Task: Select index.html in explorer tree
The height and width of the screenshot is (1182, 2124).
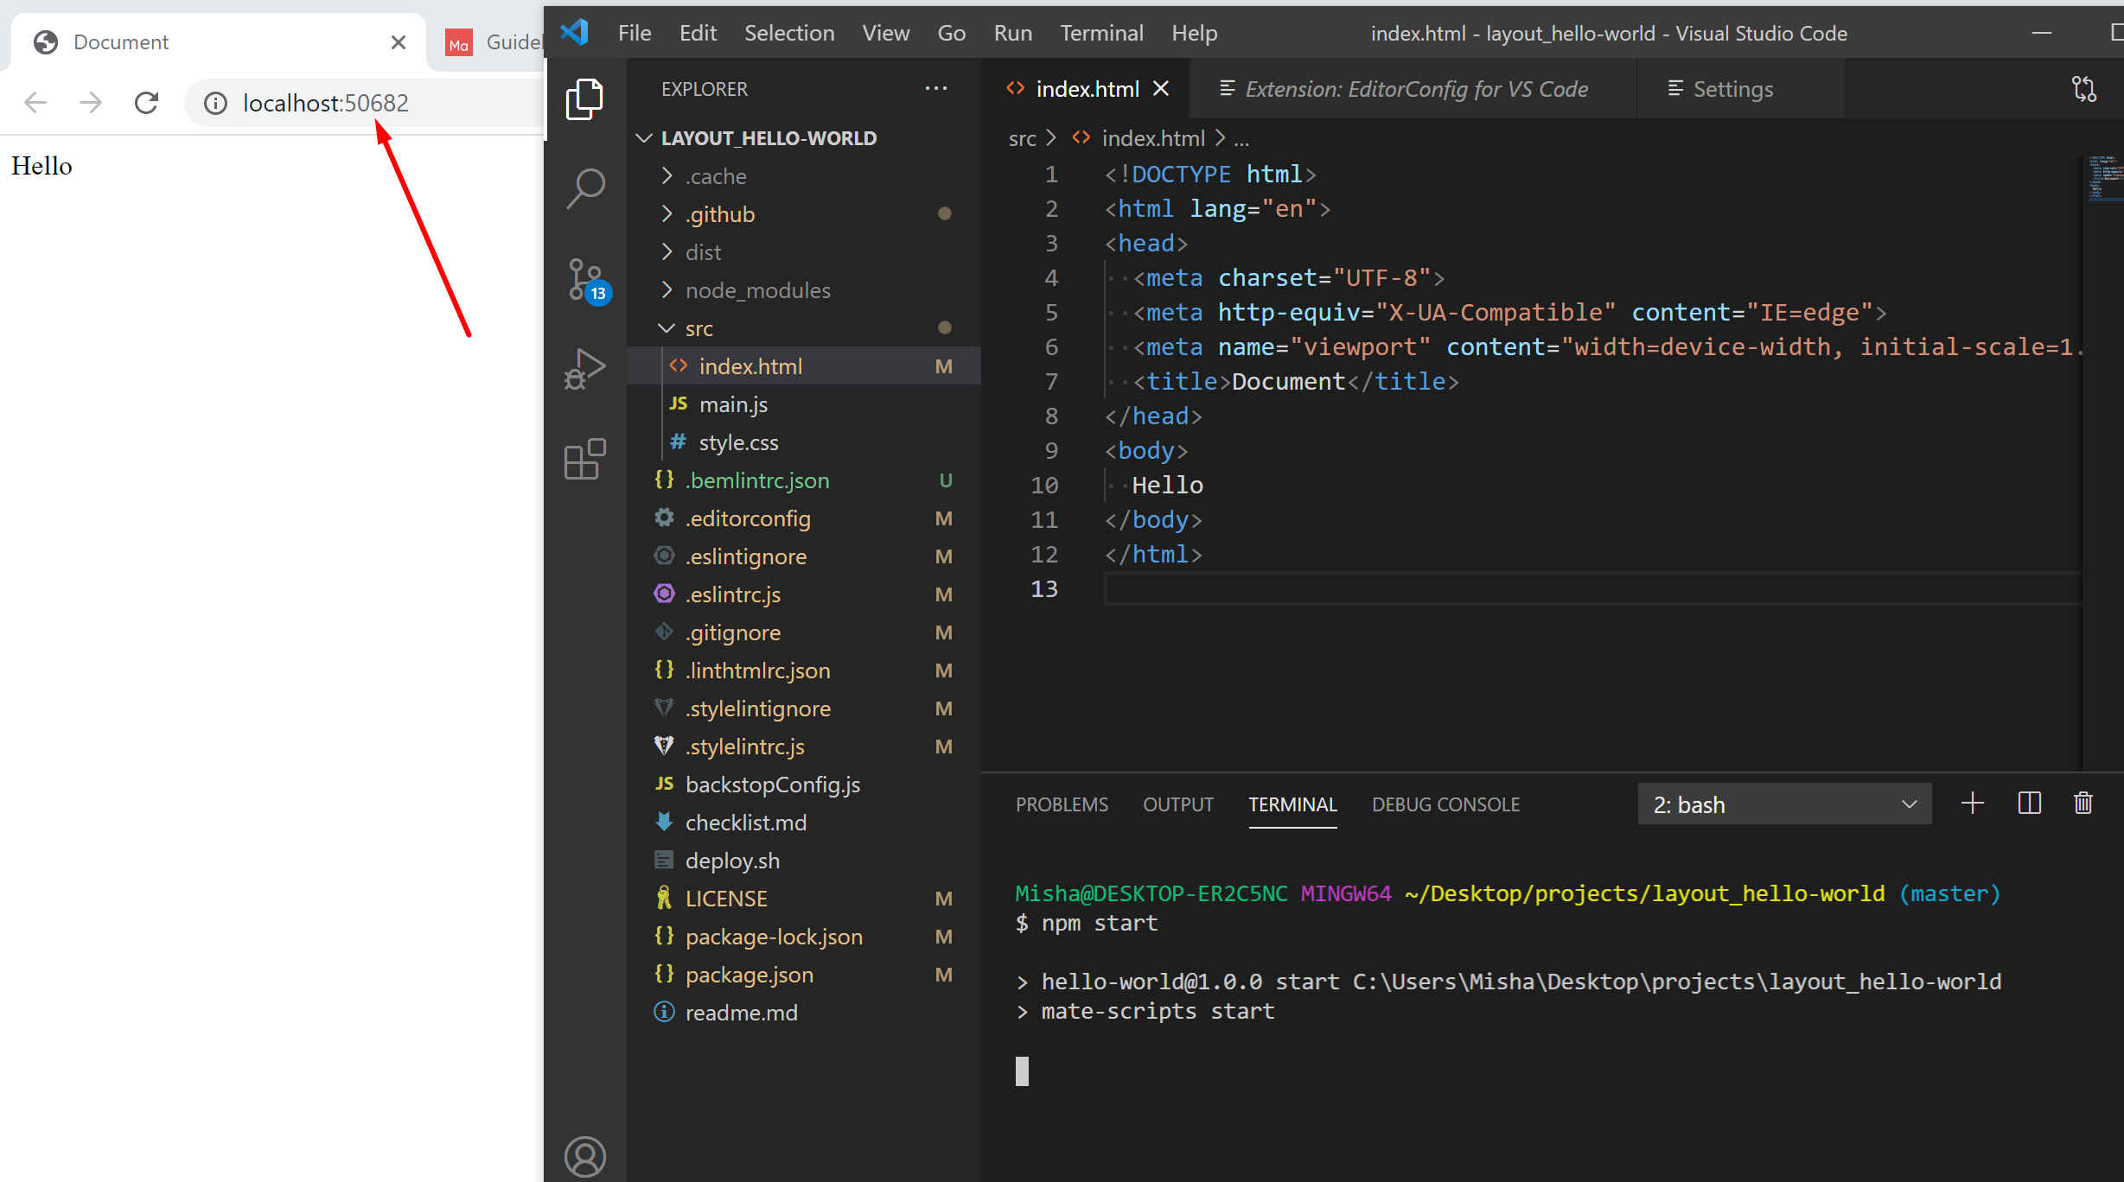Action: pyautogui.click(x=804, y=366)
